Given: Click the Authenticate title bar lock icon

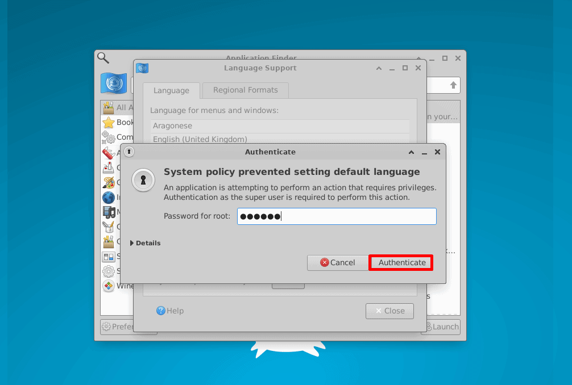Looking at the screenshot, I should click(129, 152).
